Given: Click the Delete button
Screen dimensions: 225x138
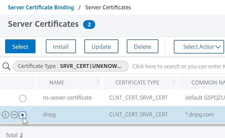Looking at the screenshot, I should pyautogui.click(x=142, y=46).
